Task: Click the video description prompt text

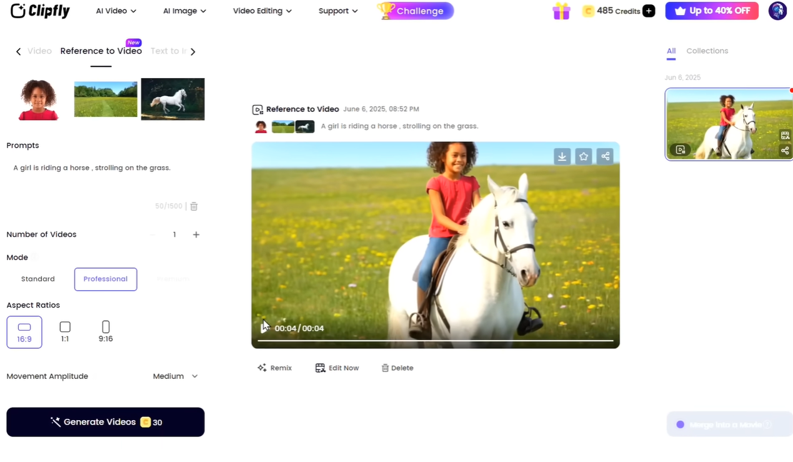Action: point(399,126)
